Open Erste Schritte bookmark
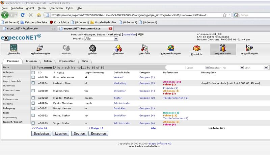This screenshot has width=270, height=155. pos(59,22)
